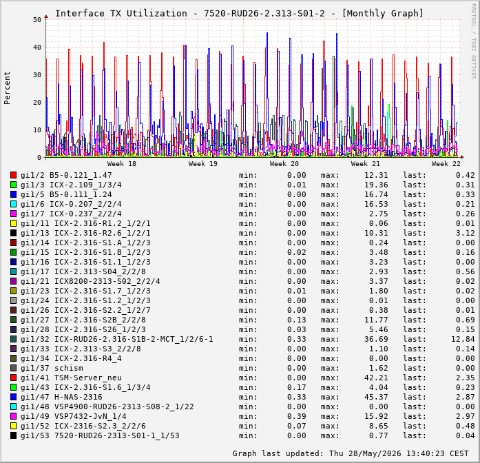Click the legend label gi1/43 ICX-2.316-S1.6_1/3/4
The image size is (480, 463).
coord(85,387)
